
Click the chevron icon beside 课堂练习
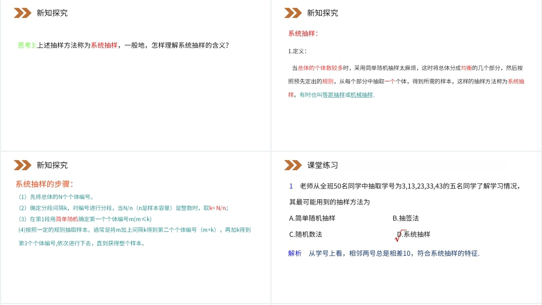pyautogui.click(x=293, y=165)
